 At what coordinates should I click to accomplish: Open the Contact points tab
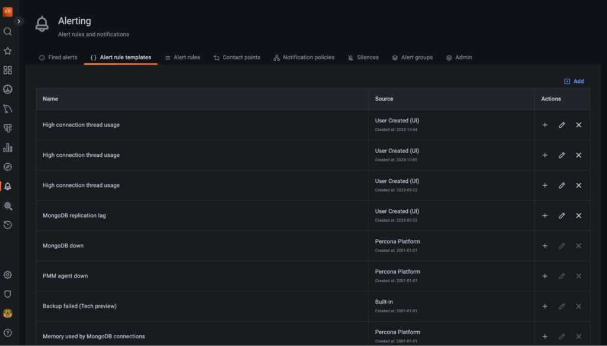click(x=237, y=57)
